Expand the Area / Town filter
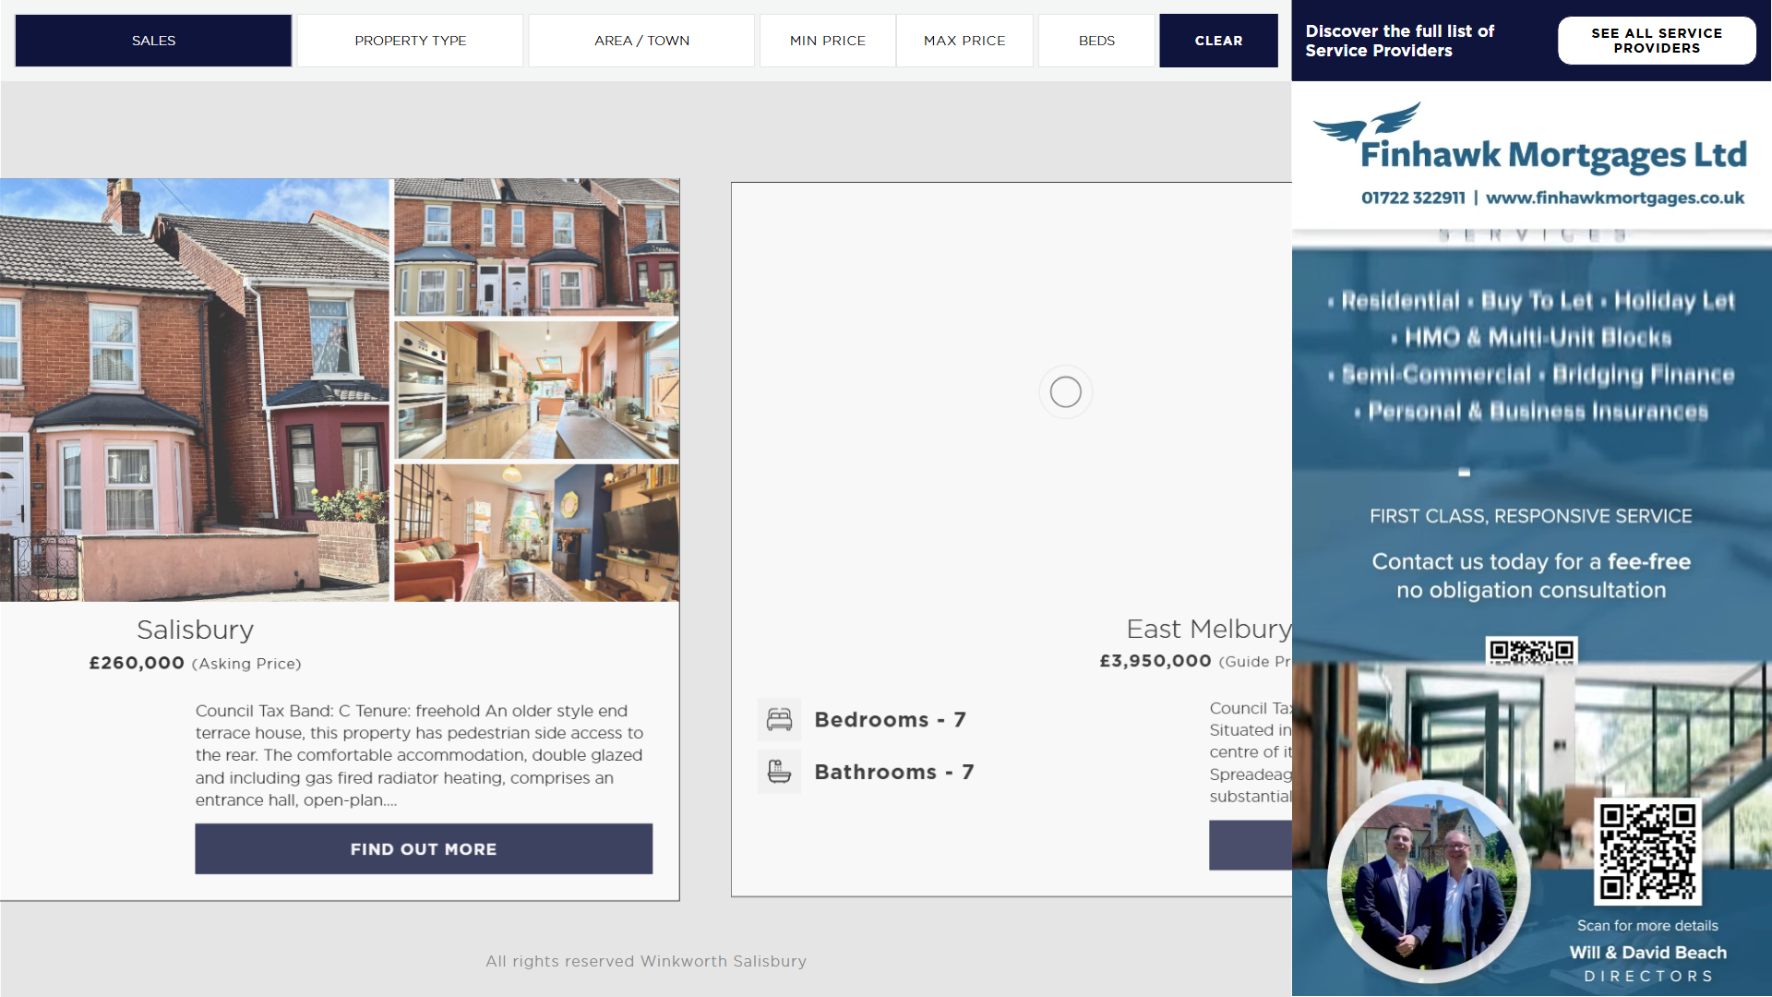 (x=641, y=41)
